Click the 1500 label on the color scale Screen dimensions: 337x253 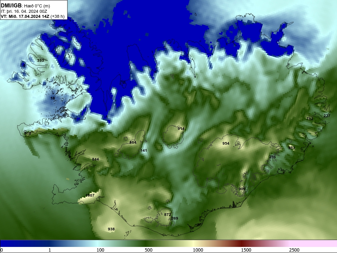246,250
